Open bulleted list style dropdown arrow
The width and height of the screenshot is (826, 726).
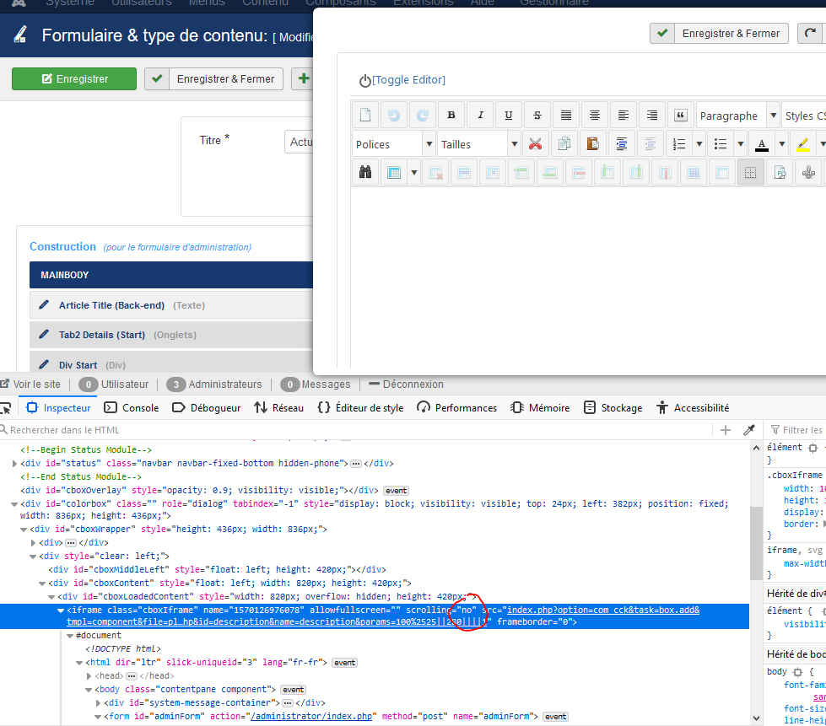coord(740,143)
